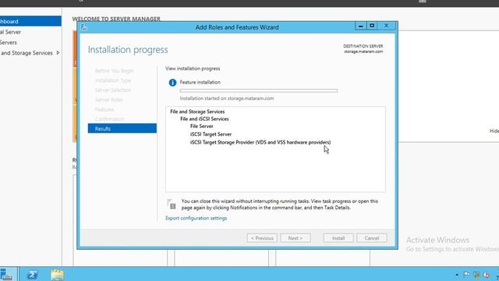Click the blue info icon beside Feature installation
Screen dimensions: 499x281
(x=172, y=83)
